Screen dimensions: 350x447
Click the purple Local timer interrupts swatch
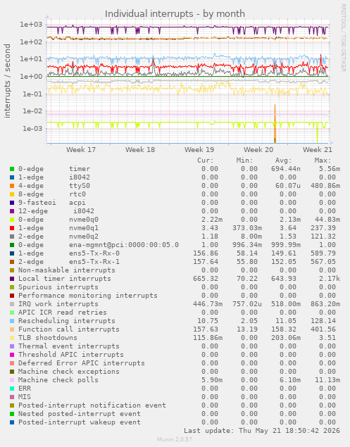coord(12,279)
